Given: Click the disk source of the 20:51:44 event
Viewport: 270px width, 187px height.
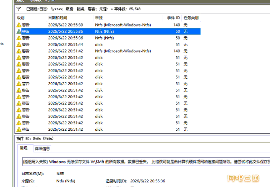Looking at the screenshot, I should 99,45.
